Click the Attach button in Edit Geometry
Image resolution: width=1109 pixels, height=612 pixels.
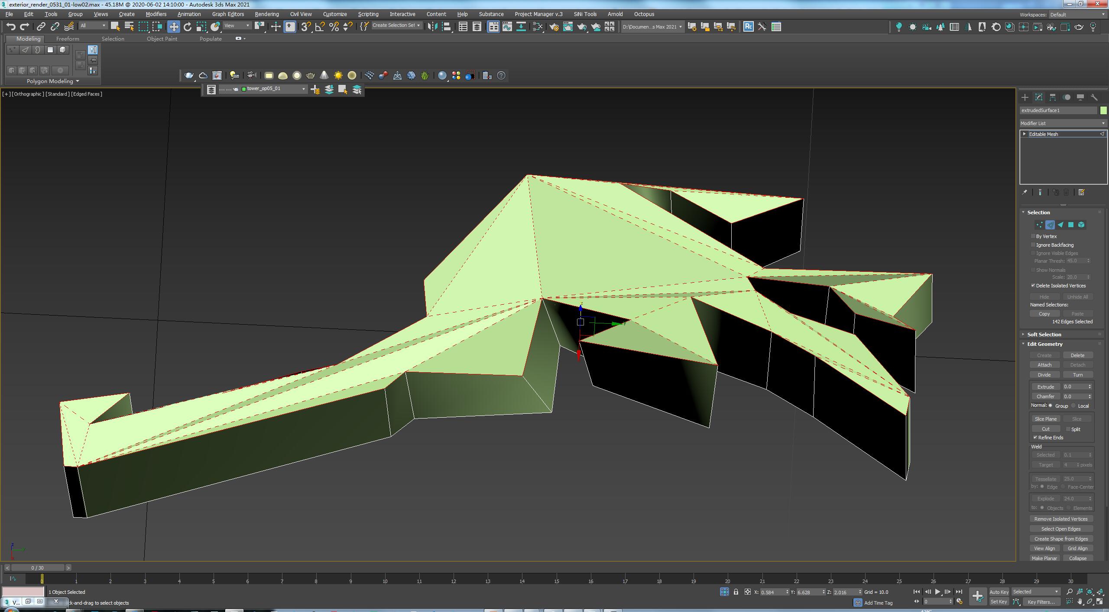1045,364
